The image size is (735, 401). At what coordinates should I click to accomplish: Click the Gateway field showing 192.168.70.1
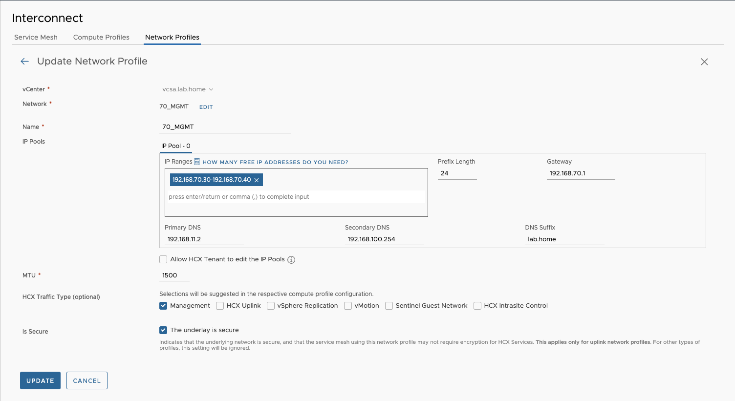click(581, 173)
